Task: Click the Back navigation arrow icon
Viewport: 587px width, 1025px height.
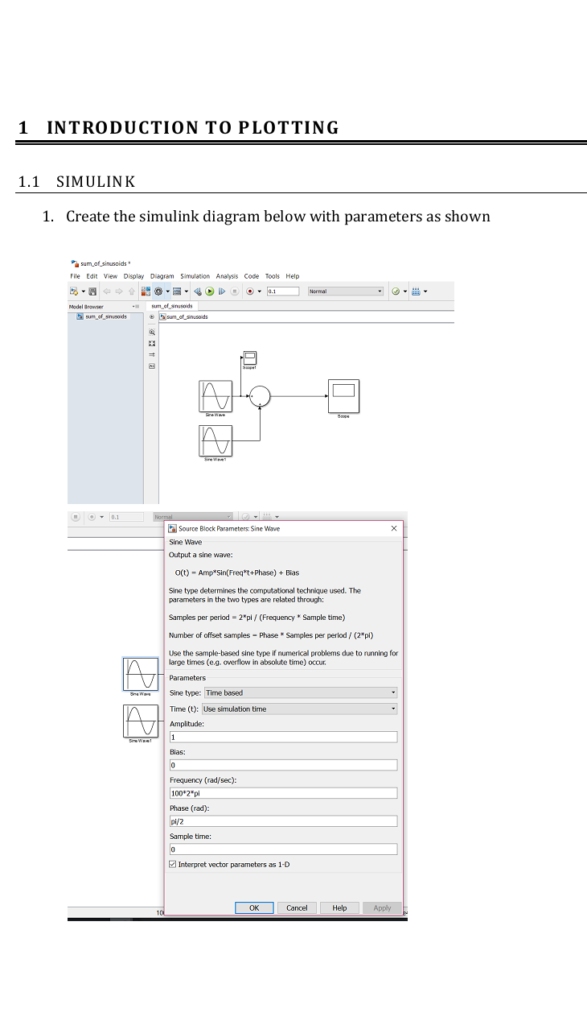Action: (105, 291)
